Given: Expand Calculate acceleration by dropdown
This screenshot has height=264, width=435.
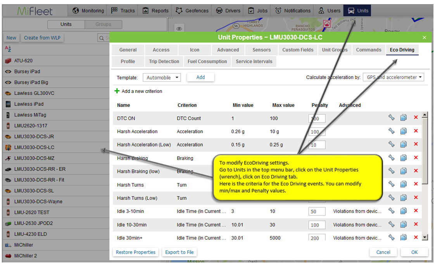Looking at the screenshot, I should click(393, 77).
